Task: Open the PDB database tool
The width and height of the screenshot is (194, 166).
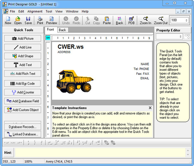Action: [131, 20]
